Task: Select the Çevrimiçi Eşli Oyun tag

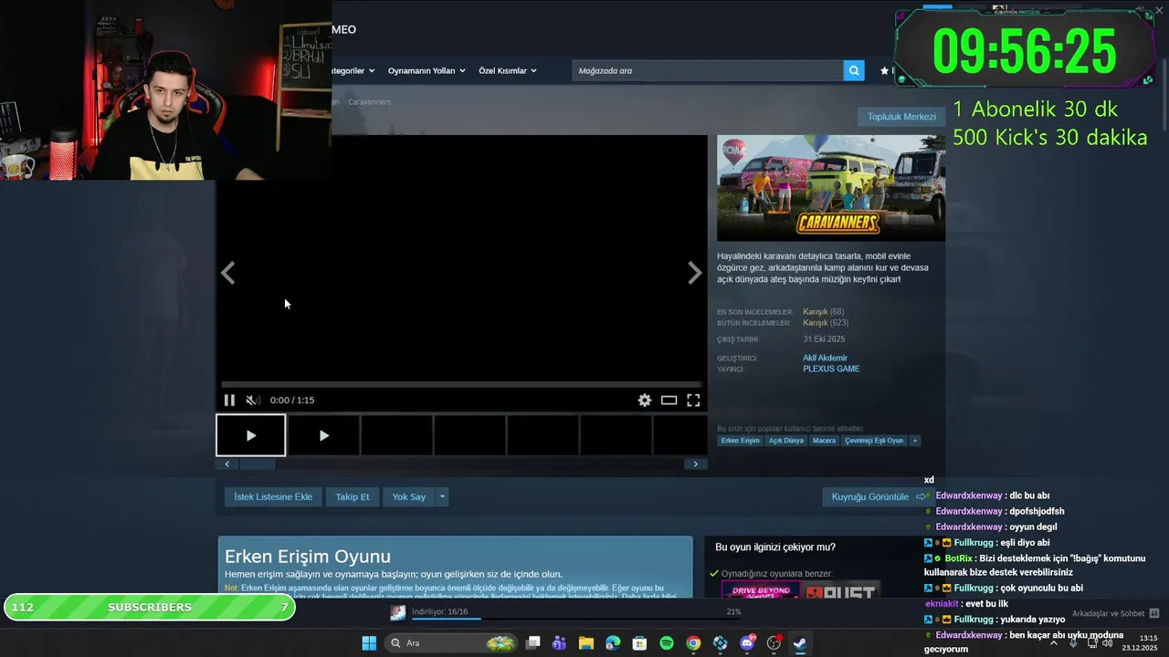Action: pos(874,440)
